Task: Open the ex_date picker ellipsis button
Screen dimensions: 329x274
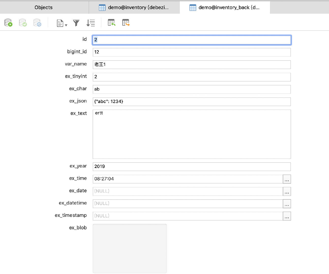Action: click(x=287, y=191)
